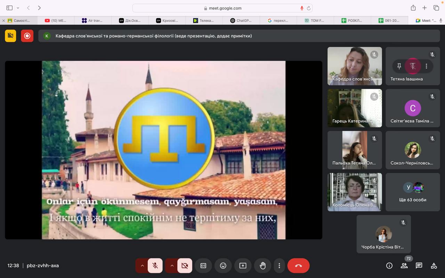Switch to the Телека... tab
The width and height of the screenshot is (445, 278).
204,21
